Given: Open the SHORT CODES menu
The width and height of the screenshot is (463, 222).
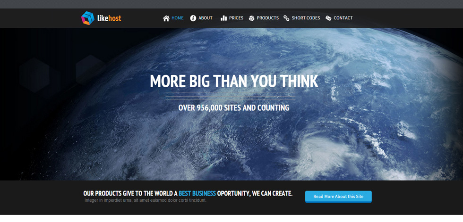Looking at the screenshot, I should click(306, 18).
